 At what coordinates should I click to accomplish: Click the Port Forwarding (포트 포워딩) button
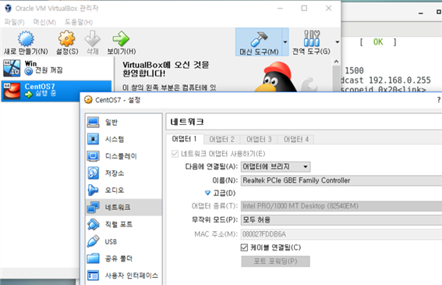click(275, 262)
